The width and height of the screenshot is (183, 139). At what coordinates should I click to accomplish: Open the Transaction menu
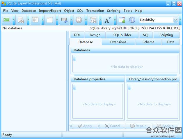pos(95,11)
